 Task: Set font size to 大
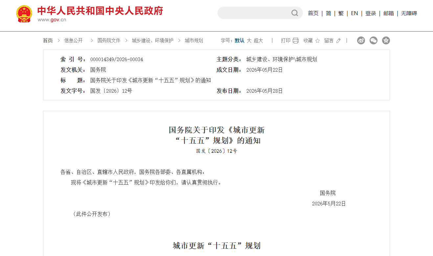tap(249, 40)
